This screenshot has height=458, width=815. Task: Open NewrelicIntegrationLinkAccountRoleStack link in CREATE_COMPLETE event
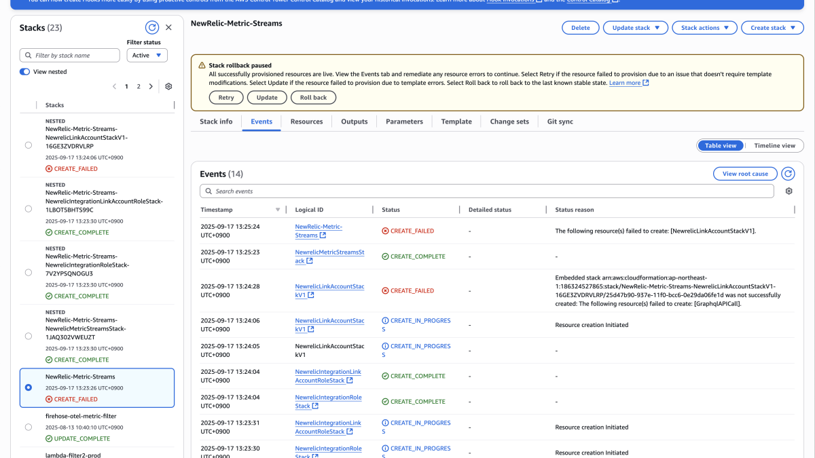328,376
